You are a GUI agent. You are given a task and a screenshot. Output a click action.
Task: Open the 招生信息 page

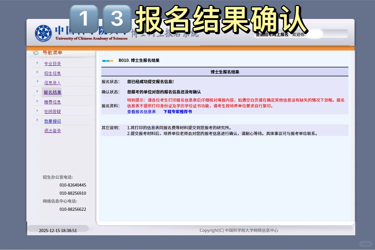pyautogui.click(x=52, y=73)
